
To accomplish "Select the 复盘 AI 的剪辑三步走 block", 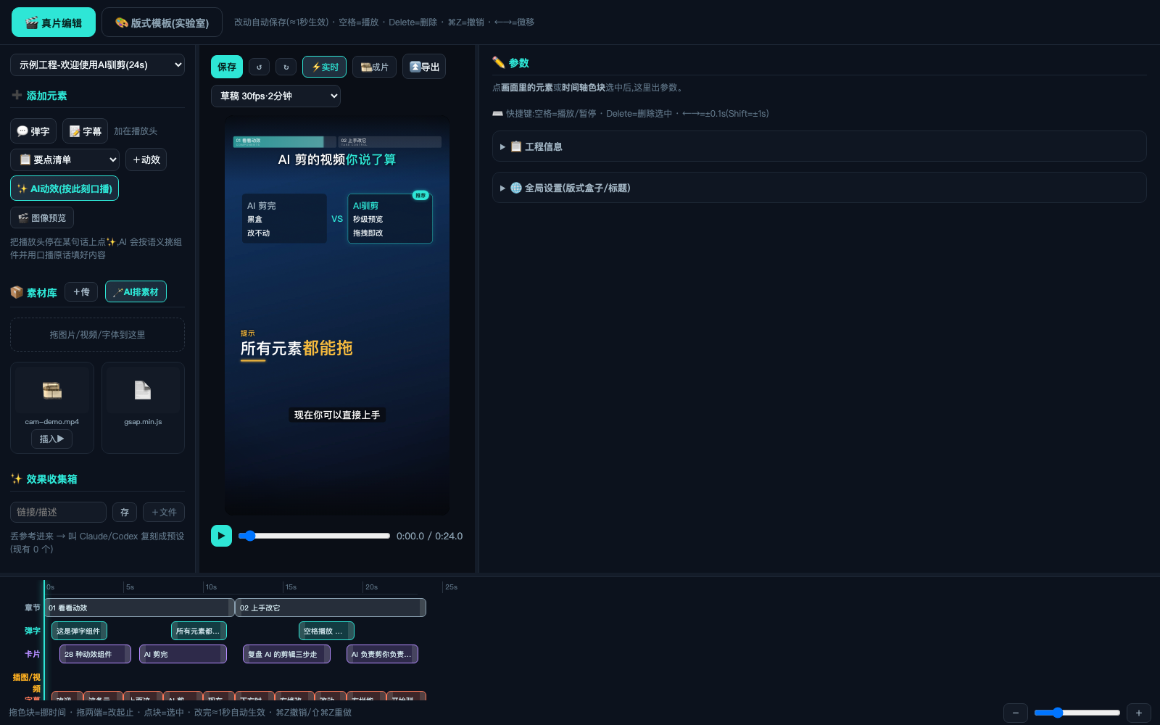I will click(286, 654).
